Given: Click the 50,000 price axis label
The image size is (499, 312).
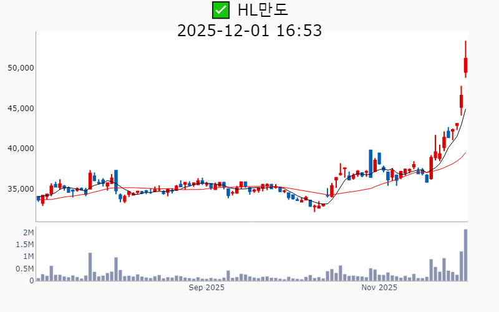Looking at the screenshot, I should 19,67.
